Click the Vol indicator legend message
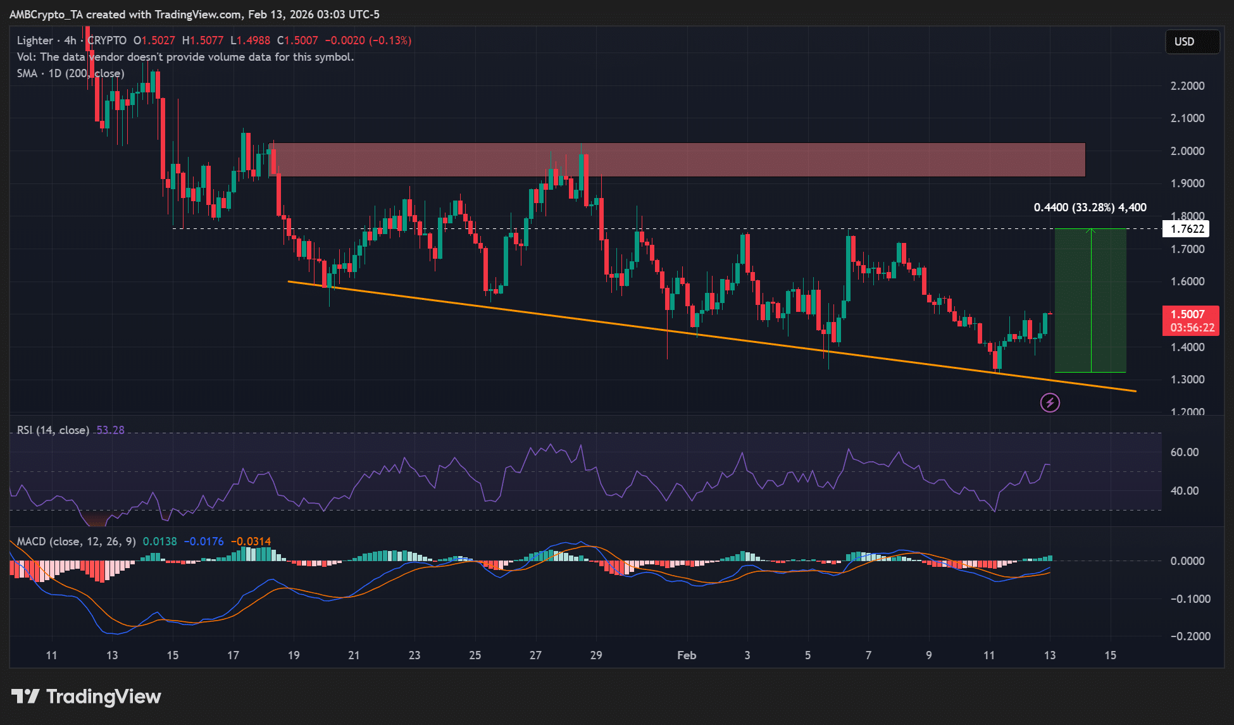 point(185,57)
